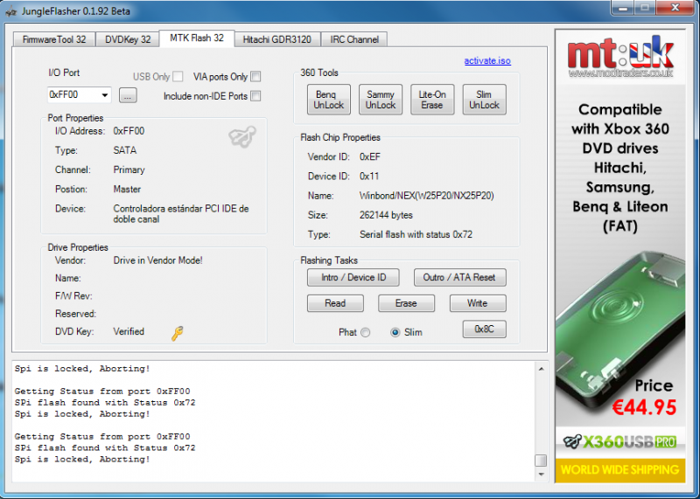
Task: Click the Sammy UnLock button
Action: pos(381,100)
